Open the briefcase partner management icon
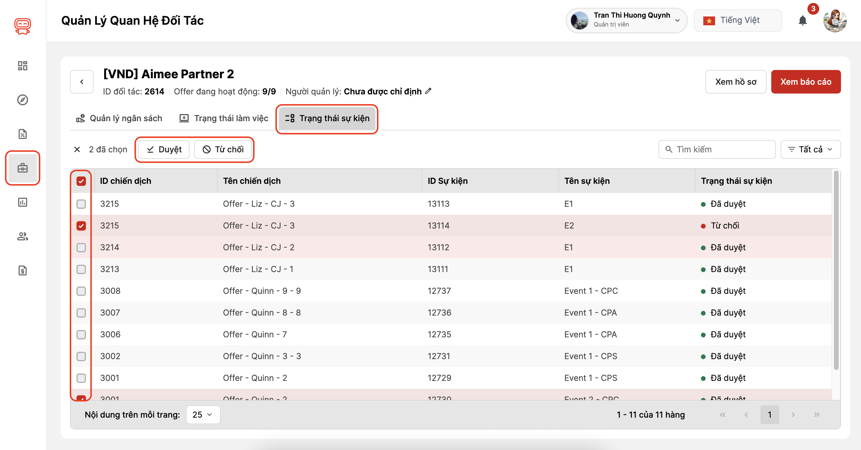The image size is (861, 450). coord(22,168)
